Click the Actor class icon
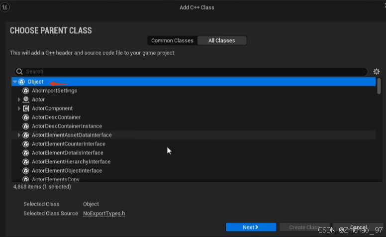The image size is (386, 237). pos(26,100)
